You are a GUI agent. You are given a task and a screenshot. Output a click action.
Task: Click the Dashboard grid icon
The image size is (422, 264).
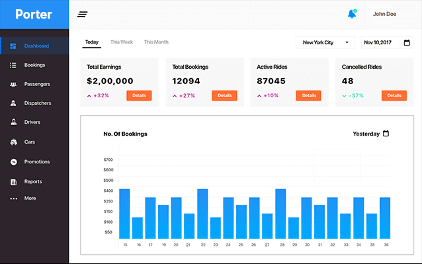(x=13, y=46)
